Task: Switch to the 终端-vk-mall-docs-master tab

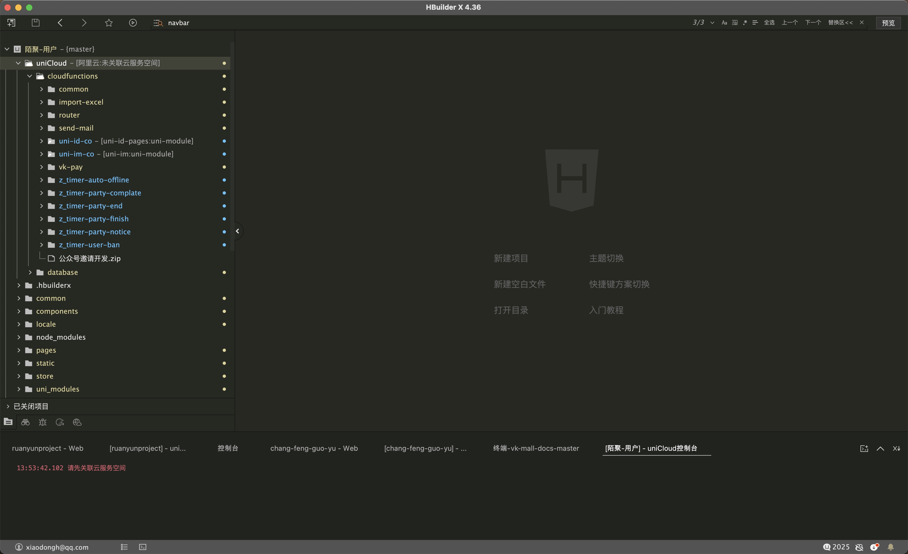Action: click(536, 448)
